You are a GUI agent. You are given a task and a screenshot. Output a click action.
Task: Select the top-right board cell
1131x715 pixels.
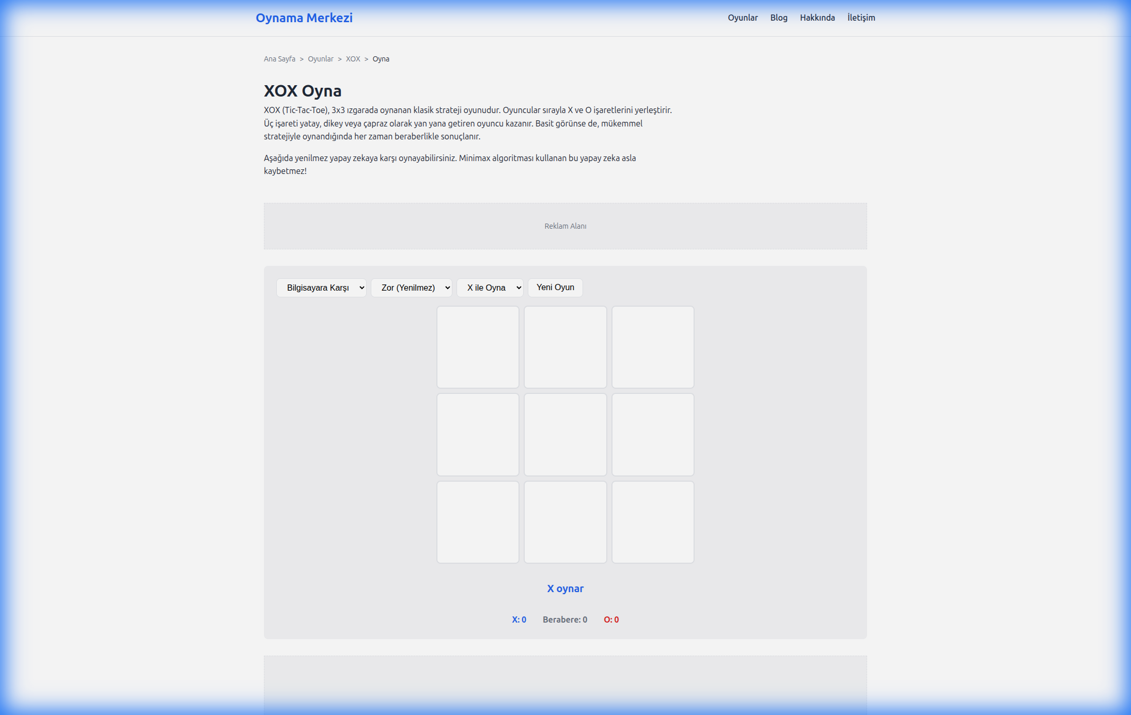(653, 347)
